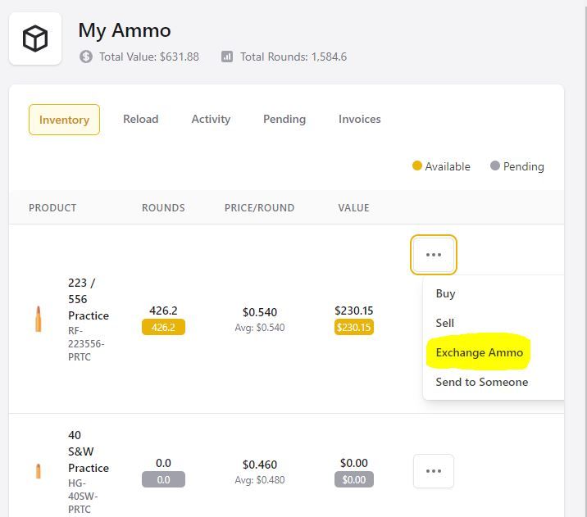Click the Total Value: $631.88 text
Image resolution: width=587 pixels, height=517 pixels.
click(x=149, y=57)
